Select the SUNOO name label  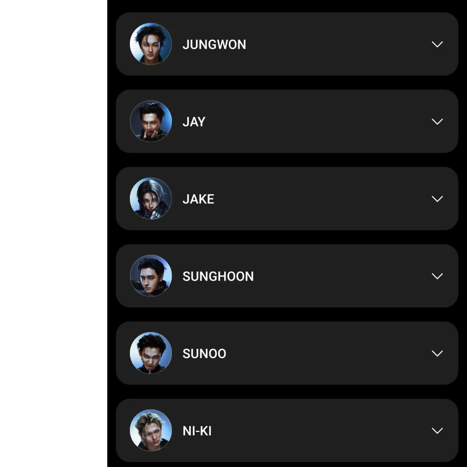pos(204,354)
